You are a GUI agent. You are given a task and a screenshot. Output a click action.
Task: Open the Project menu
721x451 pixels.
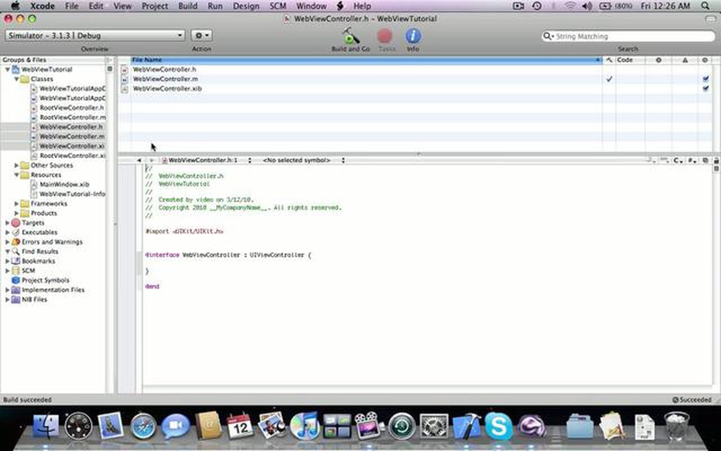click(x=155, y=6)
